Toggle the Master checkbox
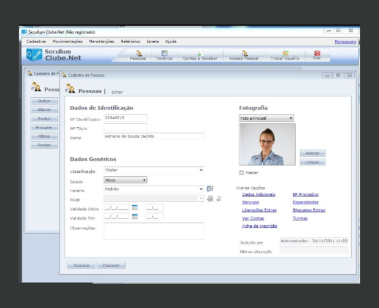Image resolution: width=379 pixels, height=308 pixels. [242, 173]
